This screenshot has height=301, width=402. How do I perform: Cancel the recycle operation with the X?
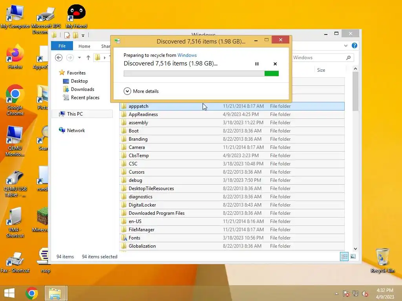tap(275, 64)
